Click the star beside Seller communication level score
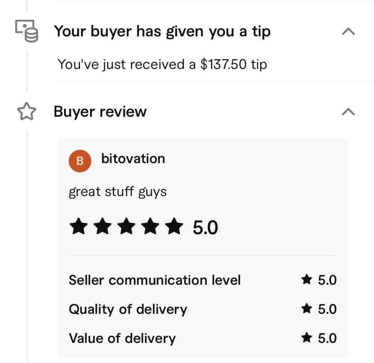374x363 pixels. pos(306,280)
